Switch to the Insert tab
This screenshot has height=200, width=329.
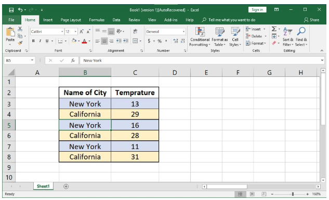48,20
